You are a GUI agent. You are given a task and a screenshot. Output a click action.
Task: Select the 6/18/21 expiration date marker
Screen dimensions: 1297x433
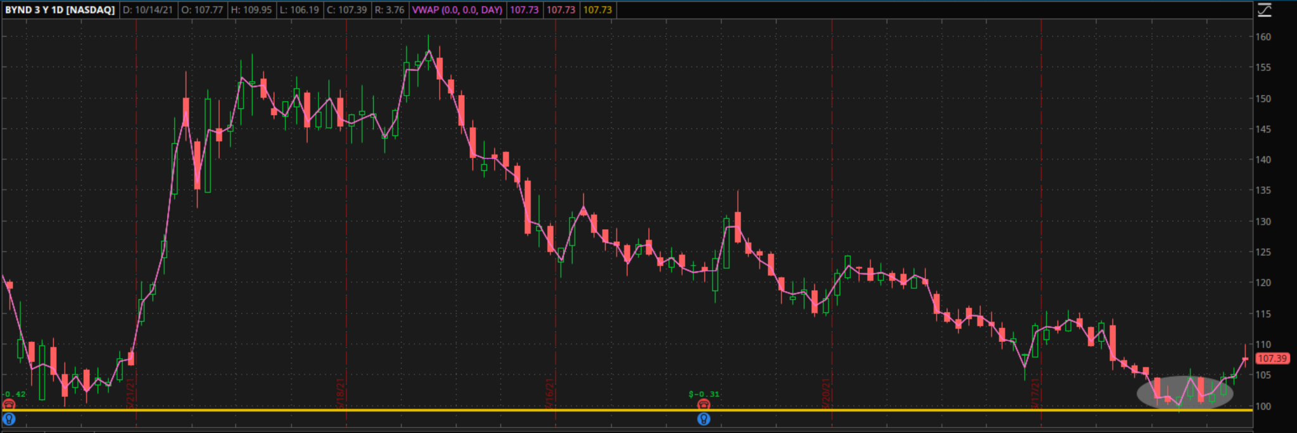(341, 394)
